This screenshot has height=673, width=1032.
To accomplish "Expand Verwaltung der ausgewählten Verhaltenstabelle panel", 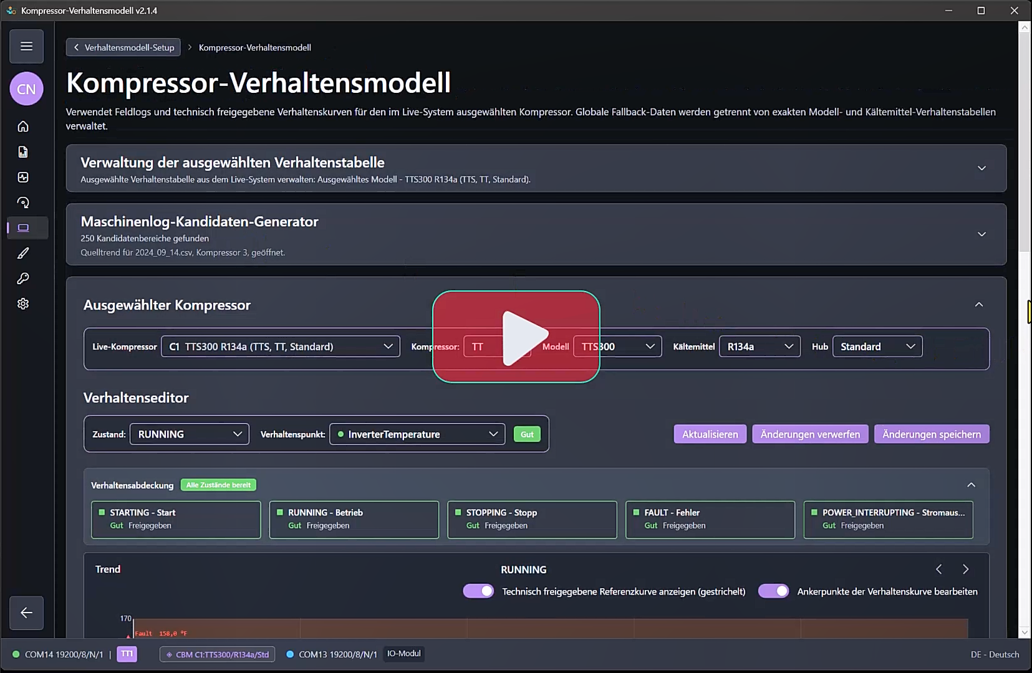I will (981, 168).
